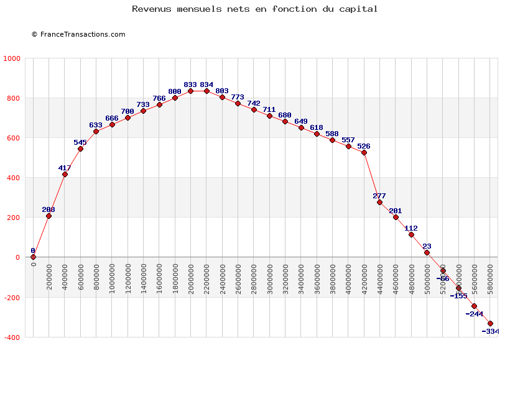Click the chart title 'Revenus mensuels nets'
This screenshot has width=510, height=404.
point(254,9)
